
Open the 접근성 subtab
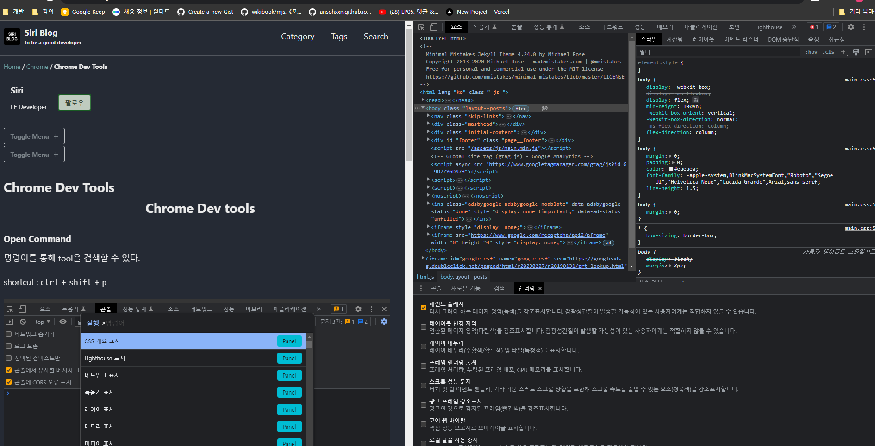pos(837,39)
